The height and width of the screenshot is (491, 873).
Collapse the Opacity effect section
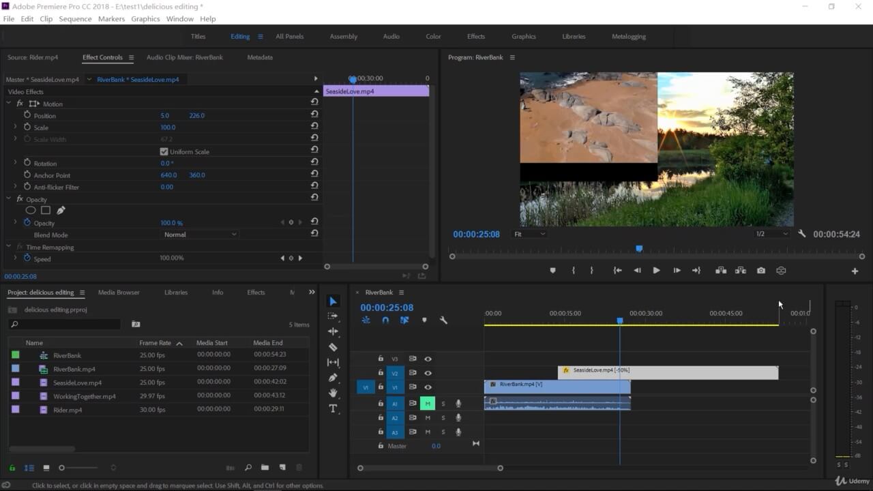pos(9,199)
